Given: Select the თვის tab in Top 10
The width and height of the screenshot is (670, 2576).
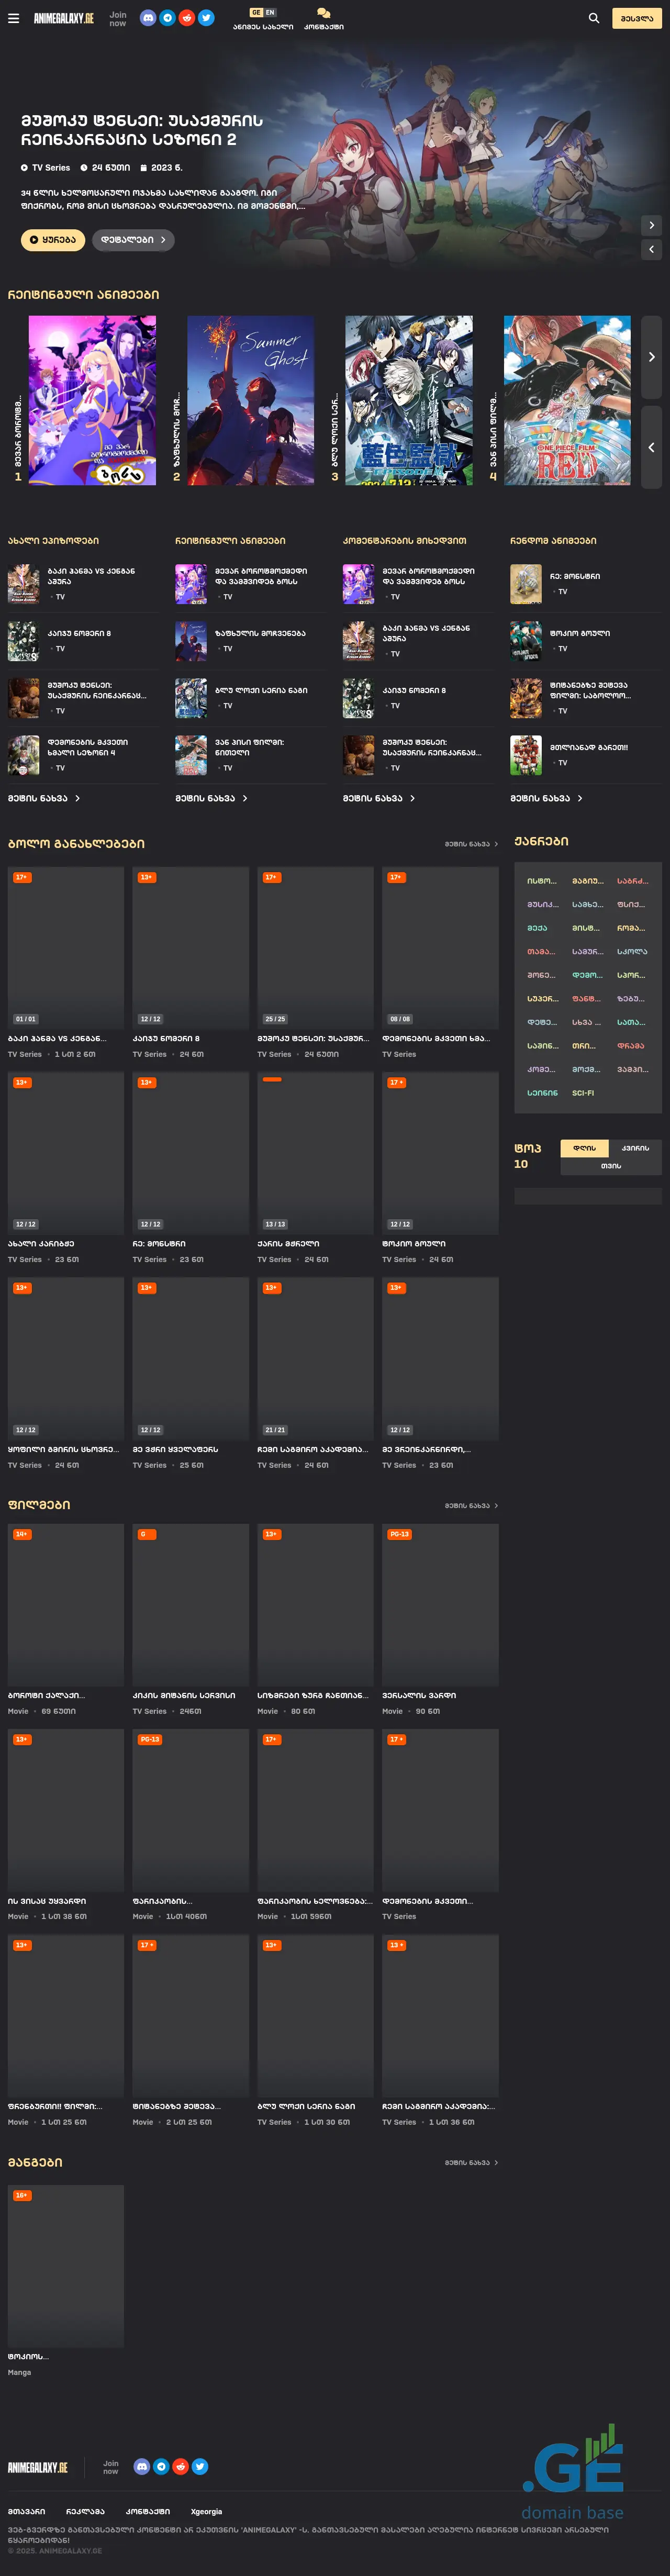Looking at the screenshot, I should (610, 1166).
